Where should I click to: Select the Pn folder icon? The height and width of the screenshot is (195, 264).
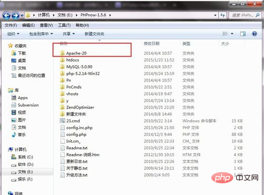(x=62, y=80)
